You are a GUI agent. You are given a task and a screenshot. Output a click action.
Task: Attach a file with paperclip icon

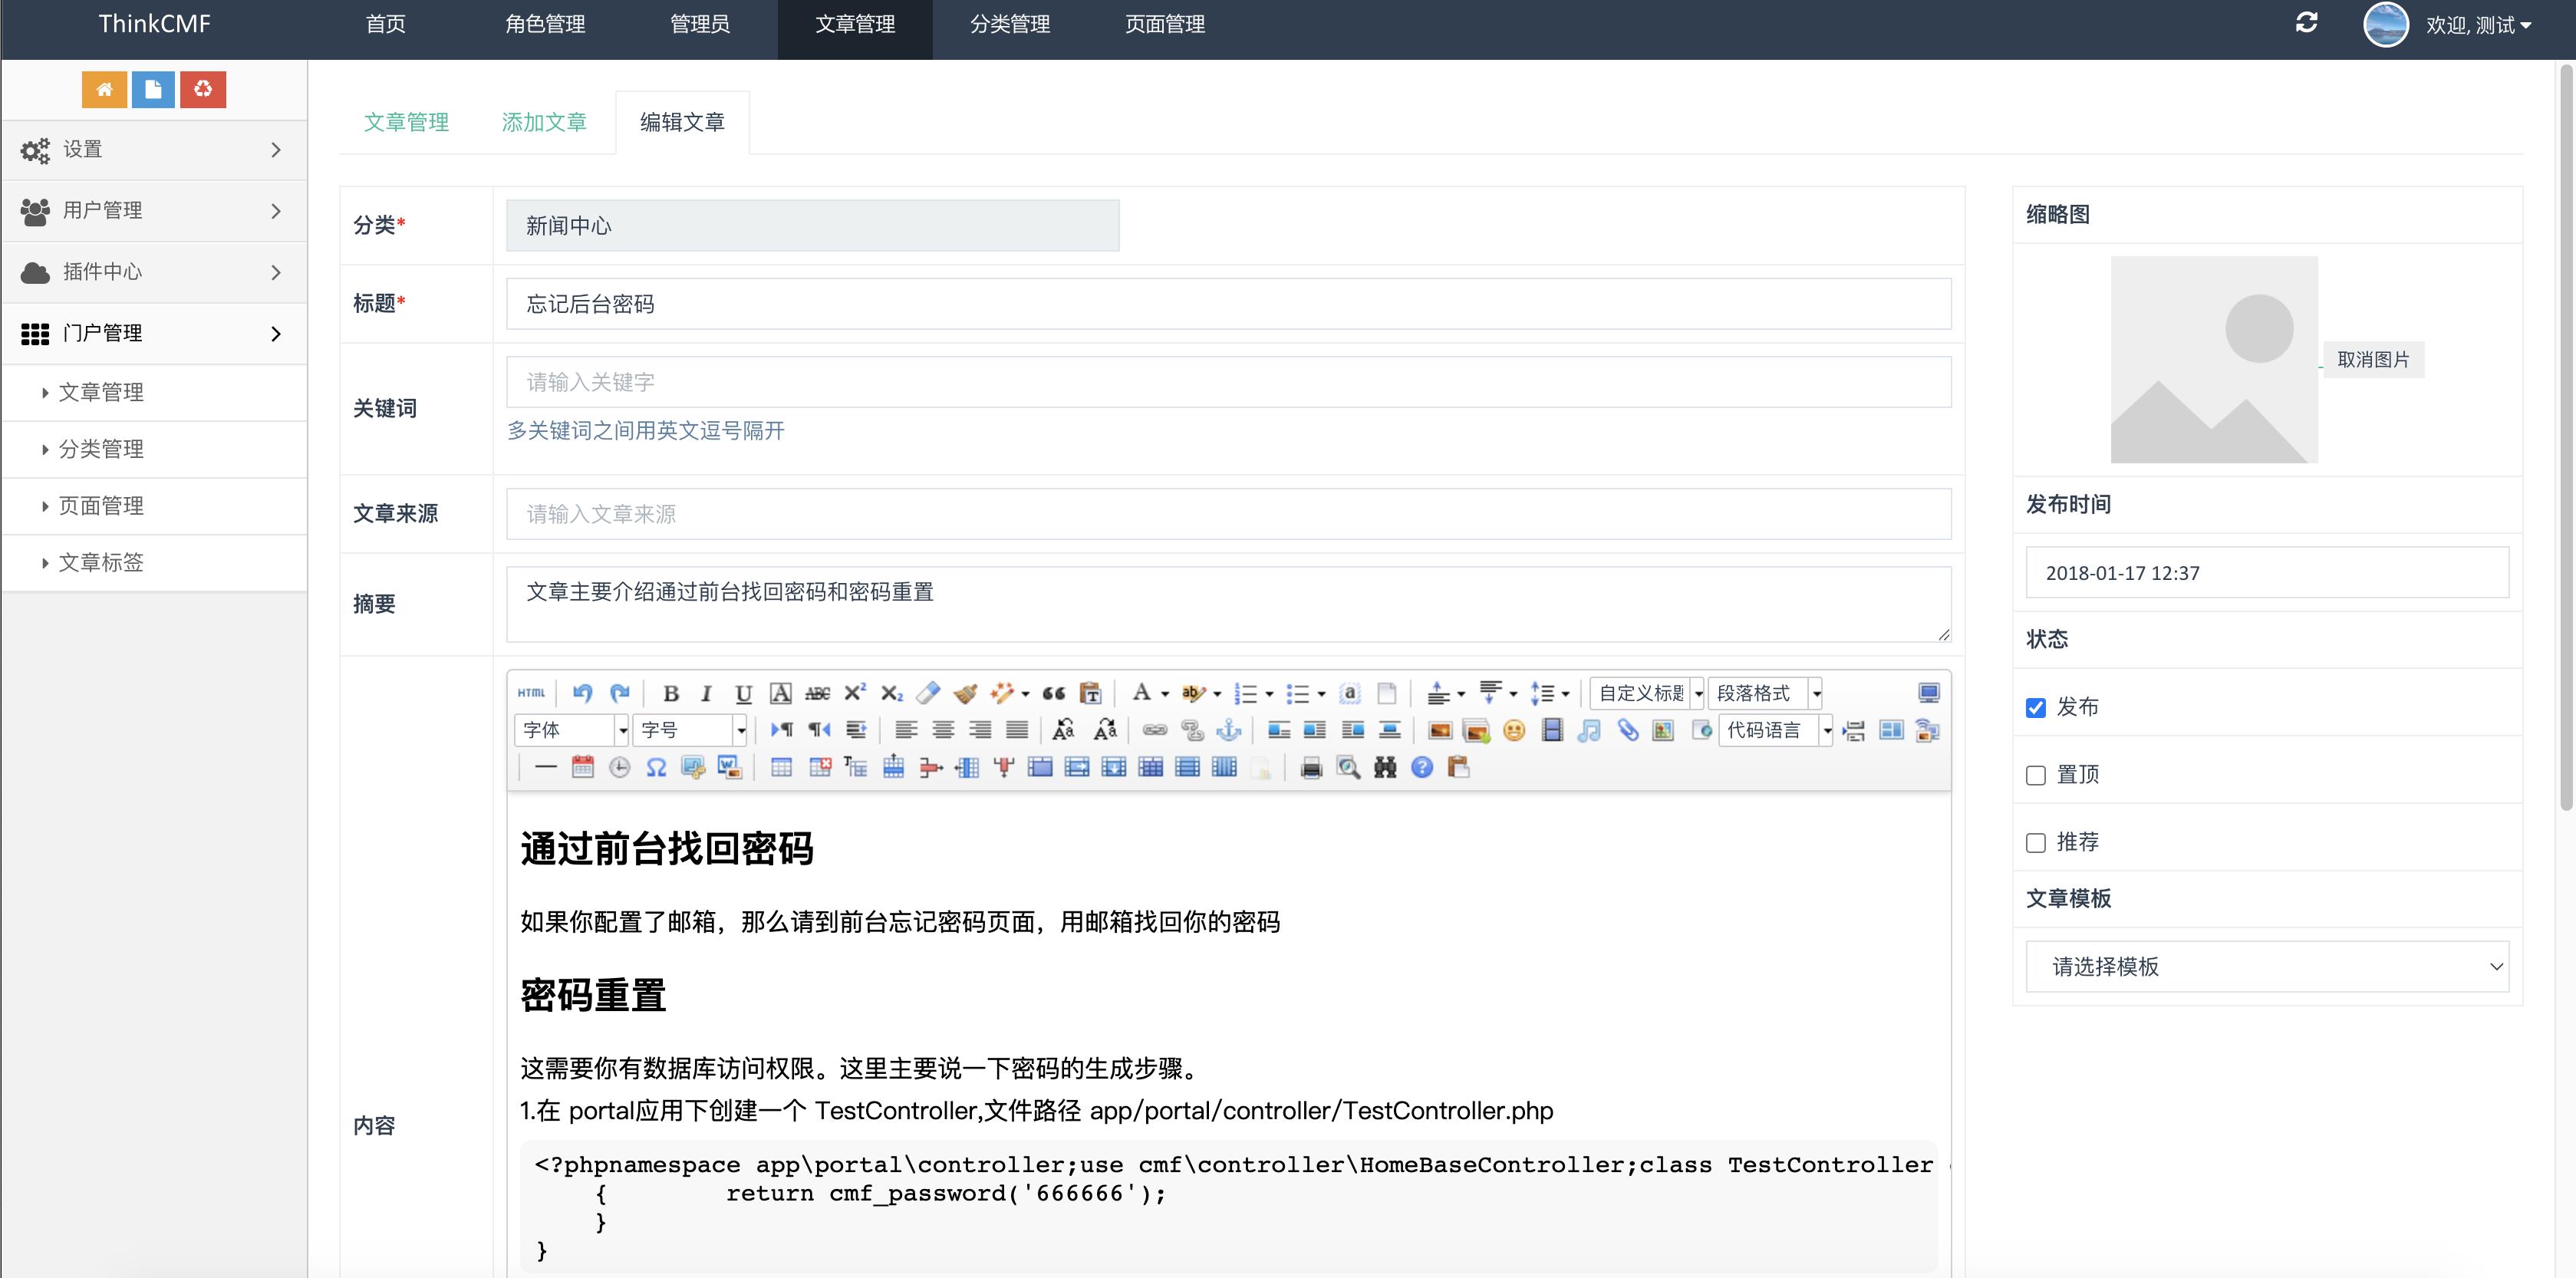point(1627,730)
